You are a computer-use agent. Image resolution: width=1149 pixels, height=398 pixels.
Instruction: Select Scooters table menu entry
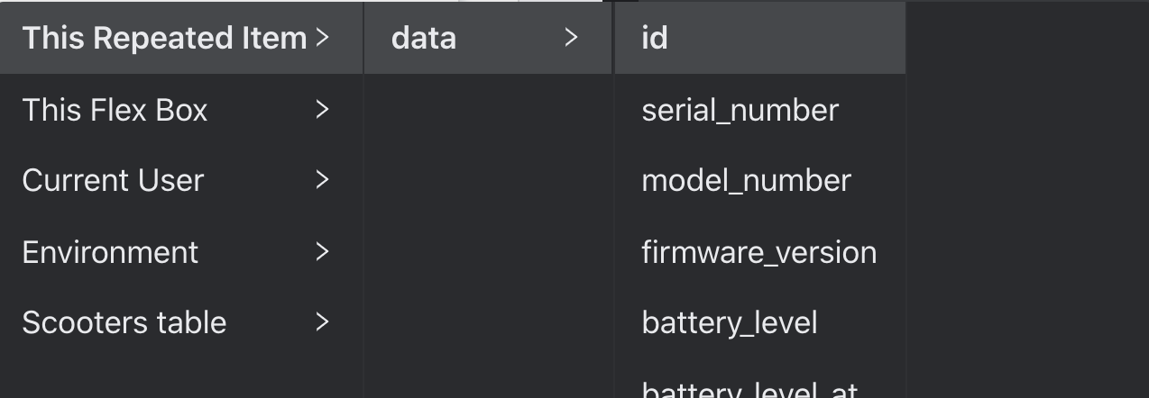(x=180, y=322)
